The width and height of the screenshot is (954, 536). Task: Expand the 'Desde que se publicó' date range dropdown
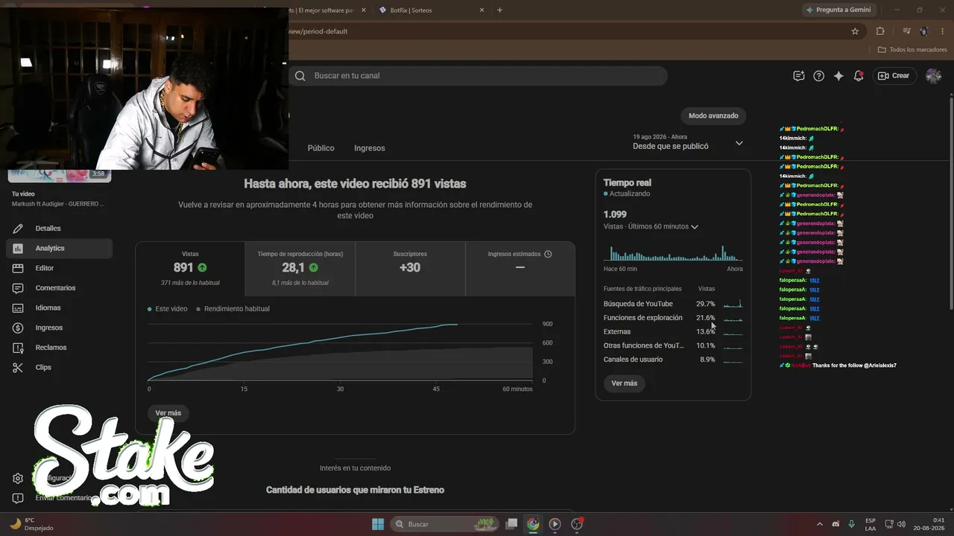pyautogui.click(x=688, y=142)
